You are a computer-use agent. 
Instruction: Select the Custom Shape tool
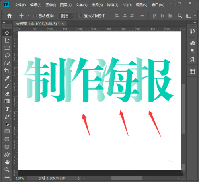(7, 154)
